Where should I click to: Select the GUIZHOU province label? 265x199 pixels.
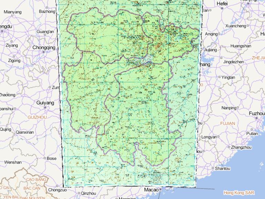point(37,117)
